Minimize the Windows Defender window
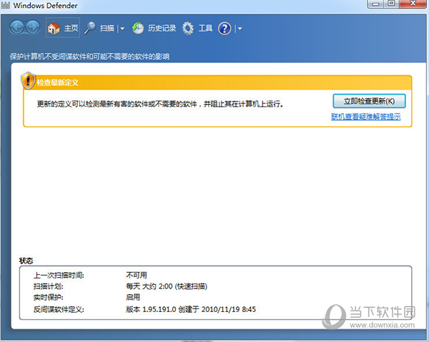The image size is (429, 342). (x=377, y=4)
